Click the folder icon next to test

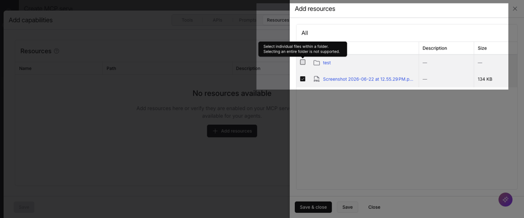[316, 63]
